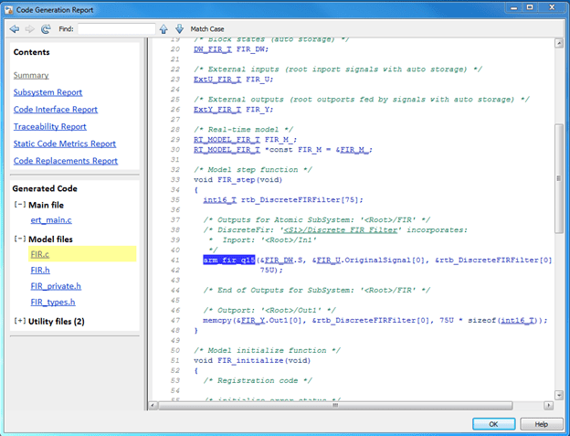Expand the Utility files (2) section

[x=19, y=321]
